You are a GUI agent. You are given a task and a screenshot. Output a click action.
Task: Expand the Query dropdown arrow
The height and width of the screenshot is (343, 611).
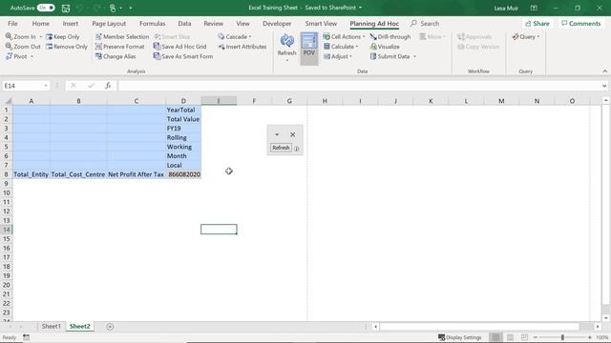click(x=538, y=36)
